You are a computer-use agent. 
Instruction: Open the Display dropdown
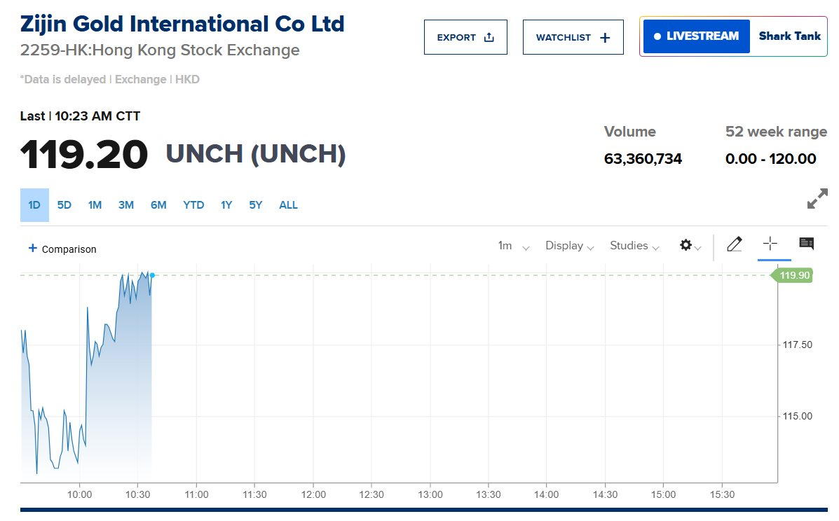569,246
